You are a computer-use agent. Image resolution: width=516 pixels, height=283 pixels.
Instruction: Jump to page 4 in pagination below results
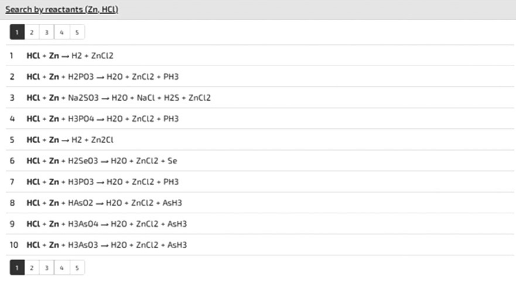[61, 268]
